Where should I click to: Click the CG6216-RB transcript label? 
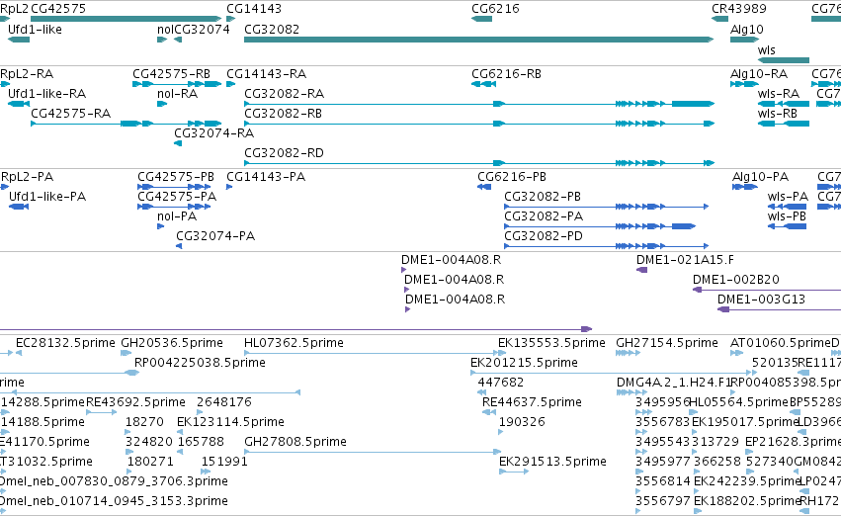coord(506,74)
